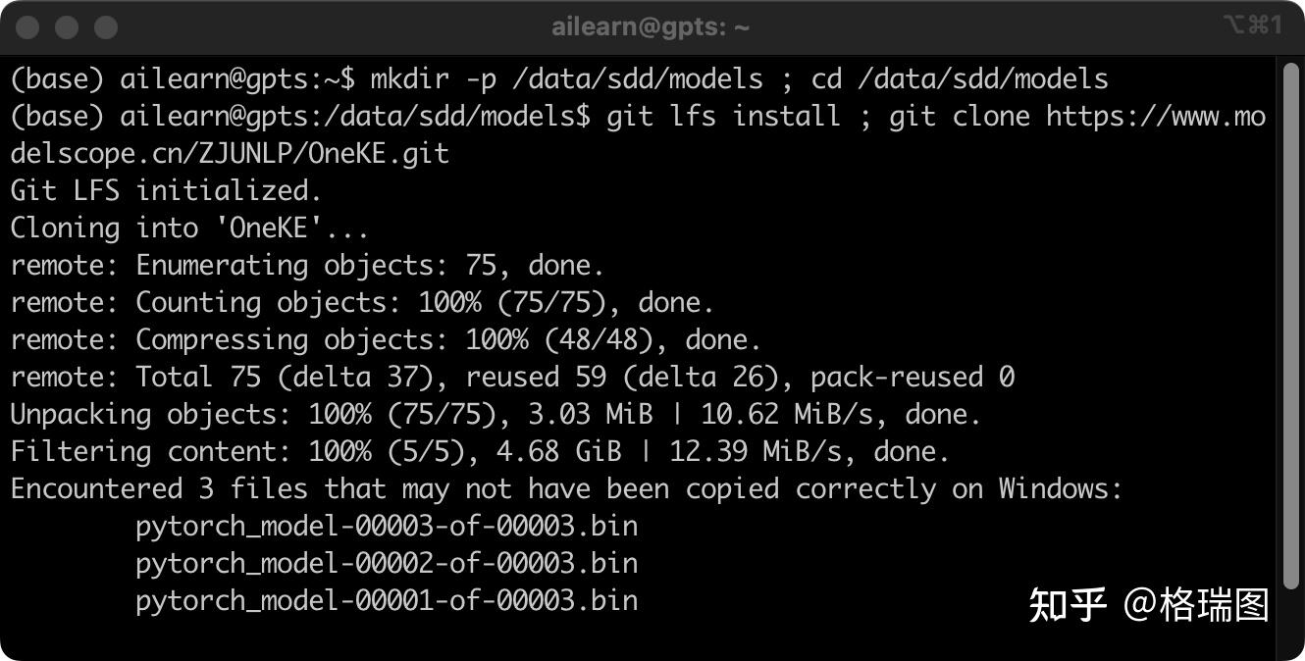Click the 知乎 @格瑞图 watermark text
The height and width of the screenshot is (661, 1305).
point(1148,605)
